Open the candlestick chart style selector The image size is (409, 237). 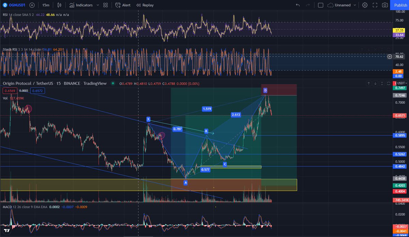point(60,5)
